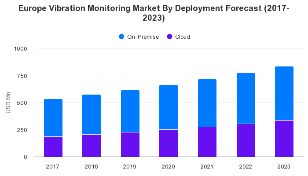Select the 2020 Cloud bar segment

[x=169, y=143]
